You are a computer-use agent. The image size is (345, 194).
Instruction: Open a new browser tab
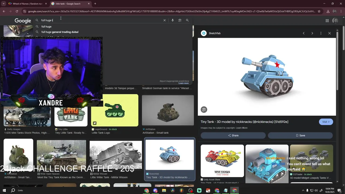(x=95, y=4)
